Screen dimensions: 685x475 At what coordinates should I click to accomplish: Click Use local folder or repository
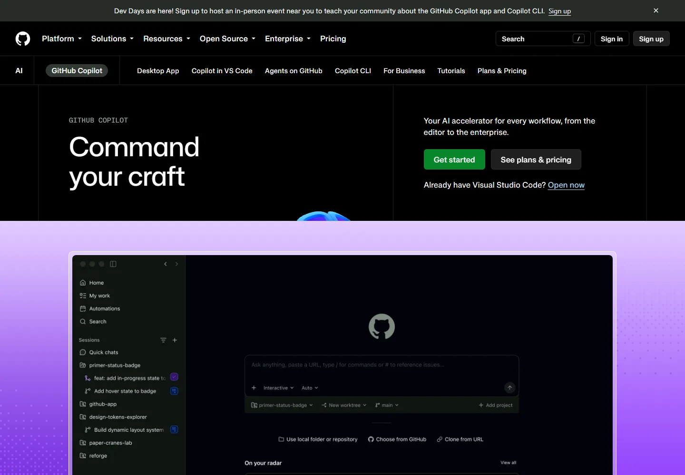[318, 439]
